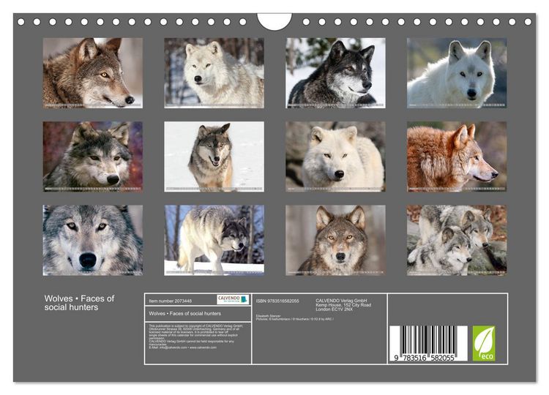Click the picture credits line below the author name
This screenshot has width=549, height=395.
(295, 319)
